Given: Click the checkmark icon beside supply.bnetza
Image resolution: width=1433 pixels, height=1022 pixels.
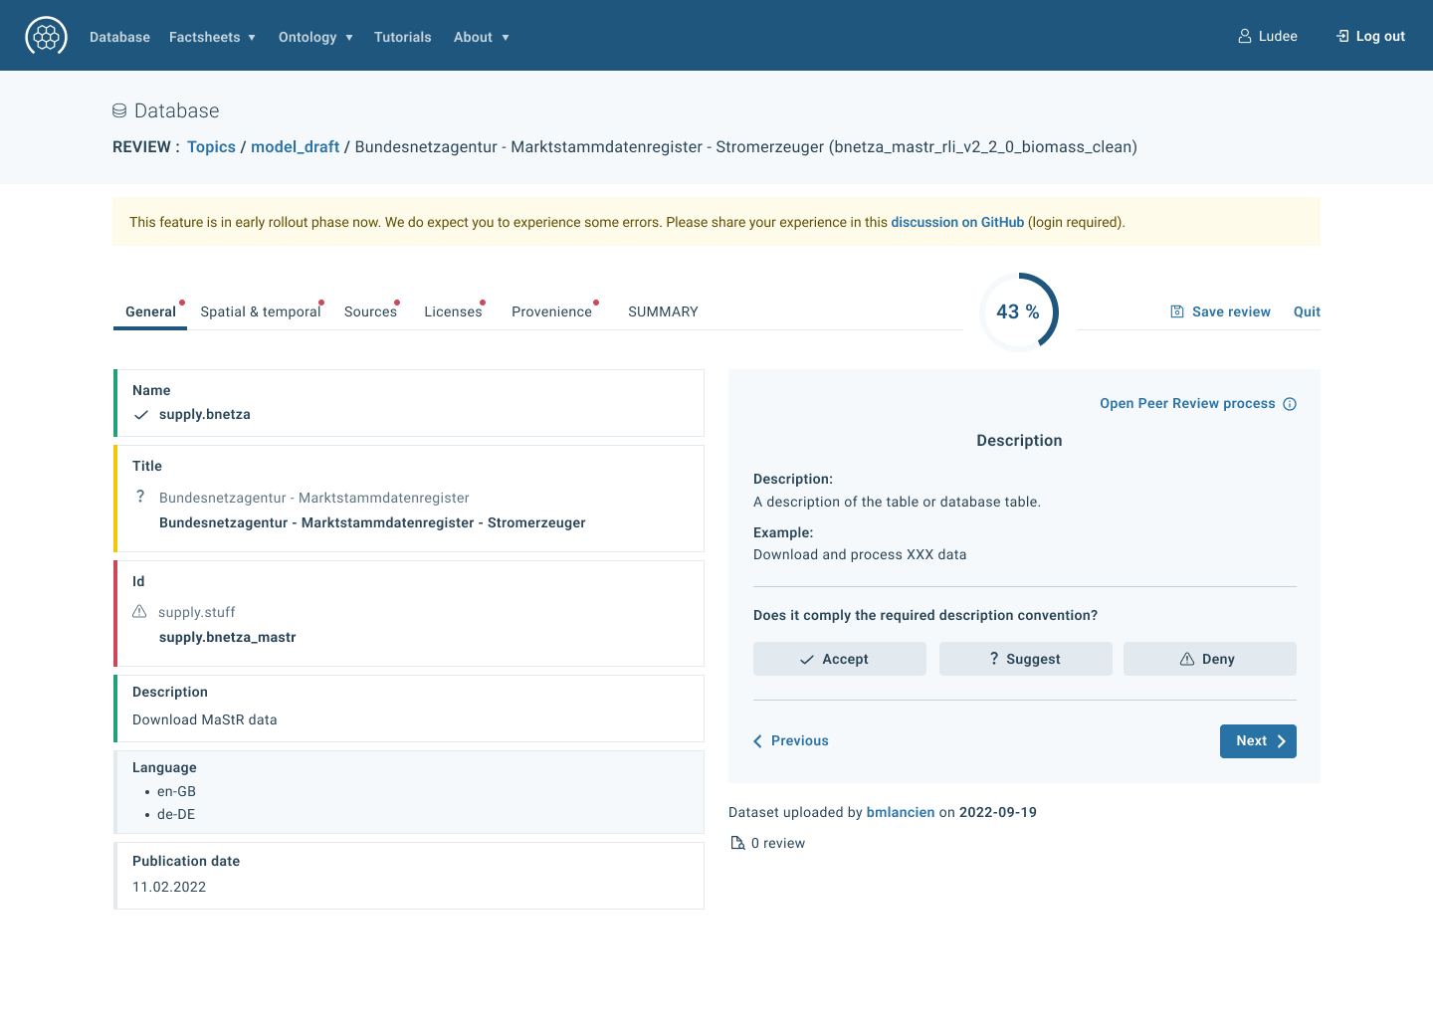Looking at the screenshot, I should point(141,415).
